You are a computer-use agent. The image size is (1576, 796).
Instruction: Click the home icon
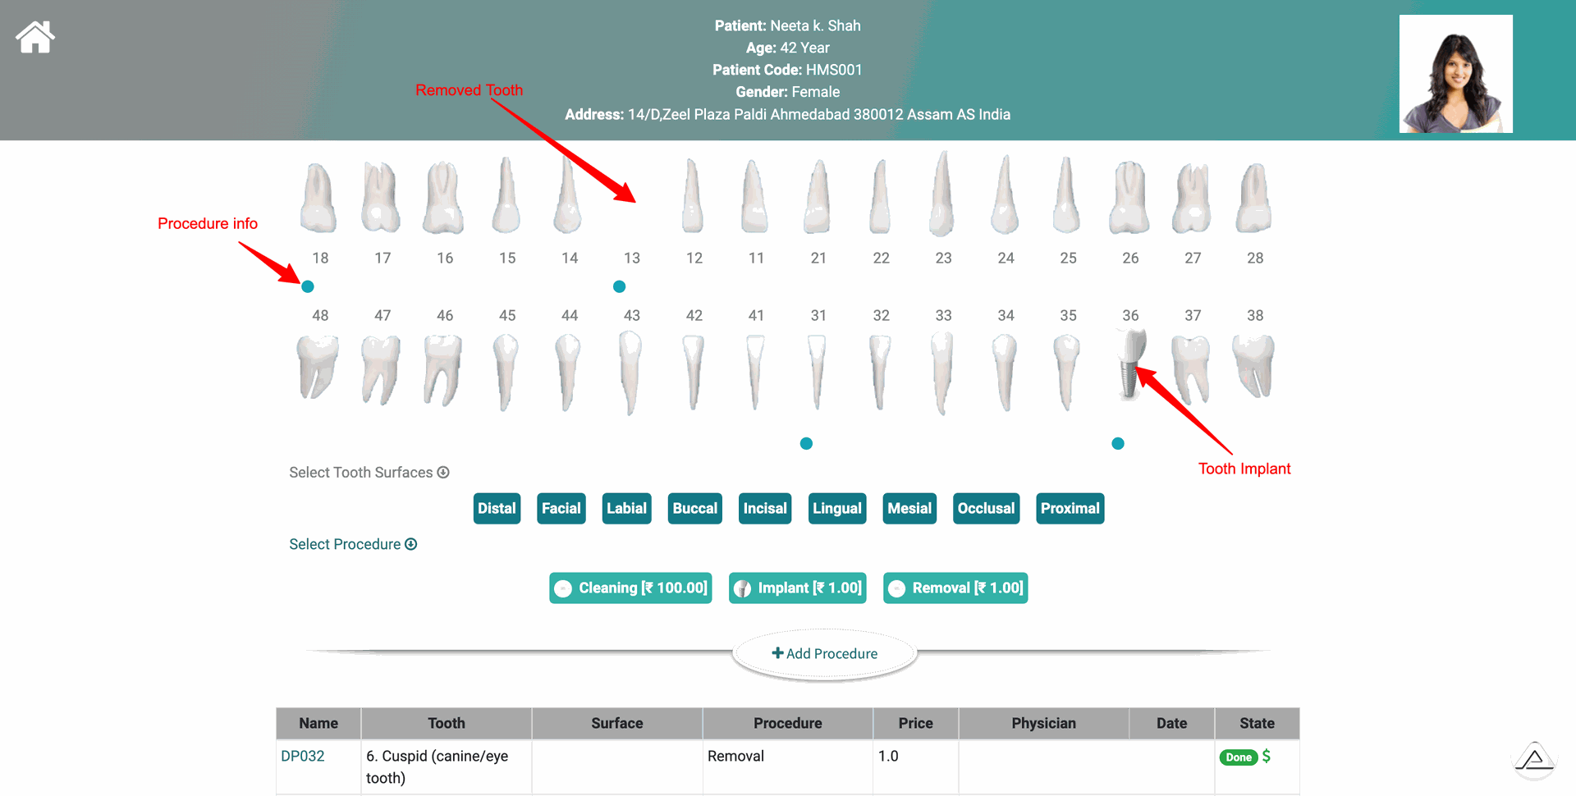point(35,38)
